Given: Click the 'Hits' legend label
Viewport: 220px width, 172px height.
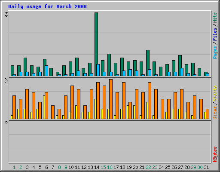Looking at the screenshot, I should (215, 18).
